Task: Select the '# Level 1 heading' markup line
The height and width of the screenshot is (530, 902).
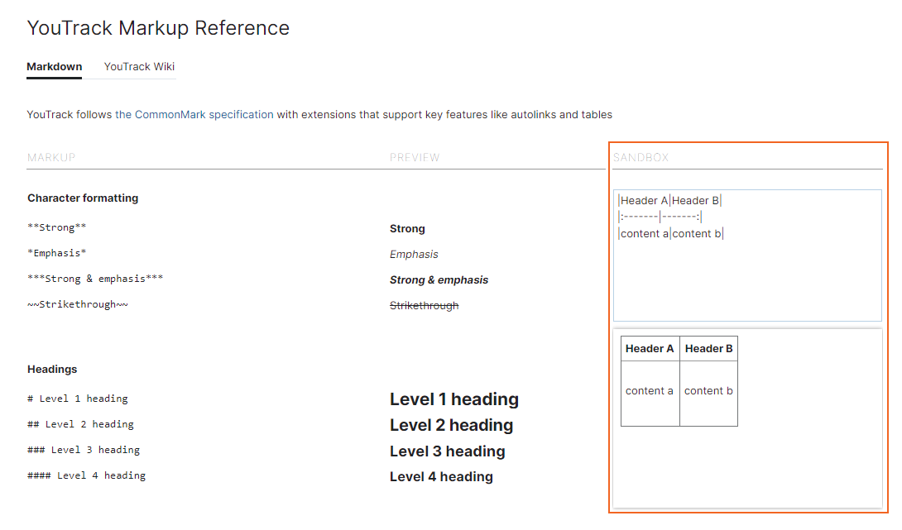Action: 78,398
